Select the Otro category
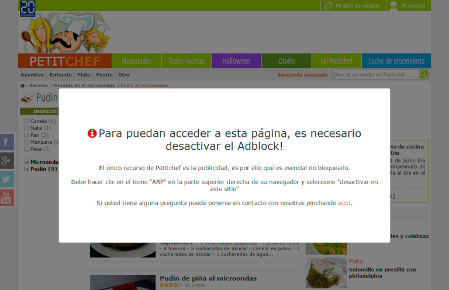Screen dimensions: 449x290 [x=124, y=75]
